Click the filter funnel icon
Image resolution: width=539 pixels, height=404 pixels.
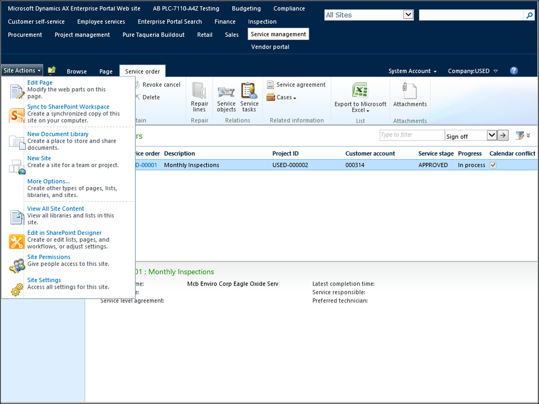520,136
